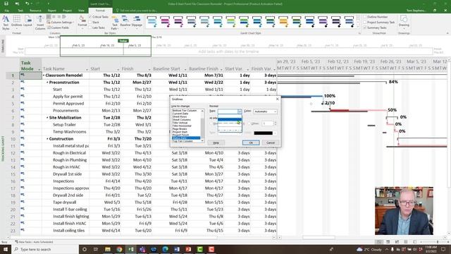The width and height of the screenshot is (451, 254).
Task: Collapse the Construction summary task
Action: (47, 139)
